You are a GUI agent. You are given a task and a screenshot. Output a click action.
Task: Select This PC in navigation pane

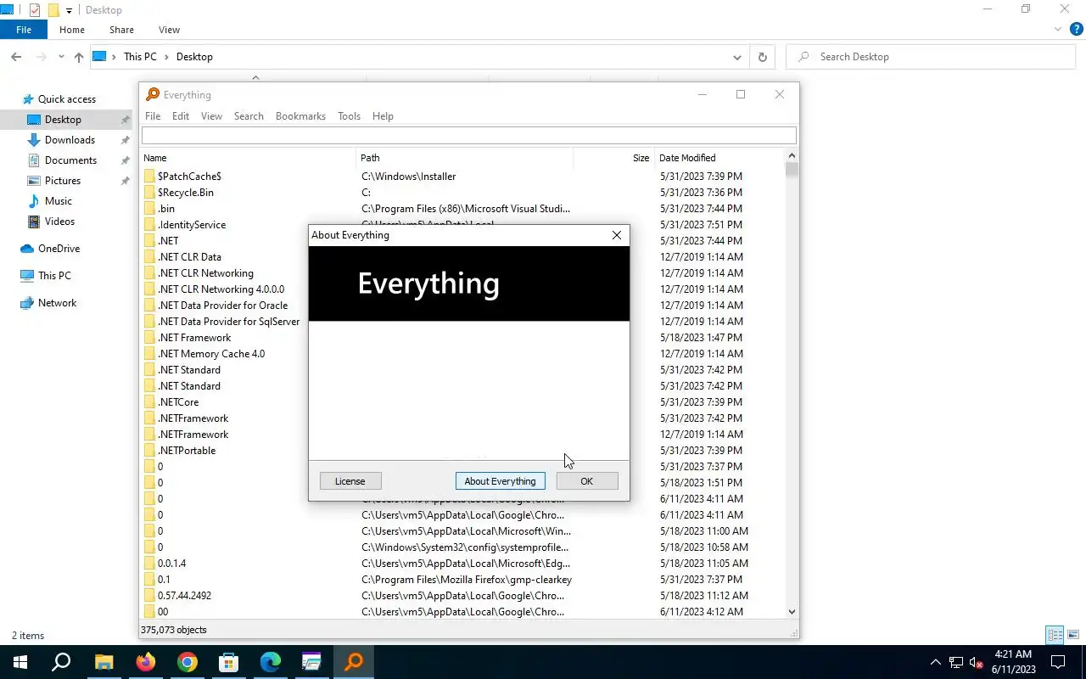(54, 276)
